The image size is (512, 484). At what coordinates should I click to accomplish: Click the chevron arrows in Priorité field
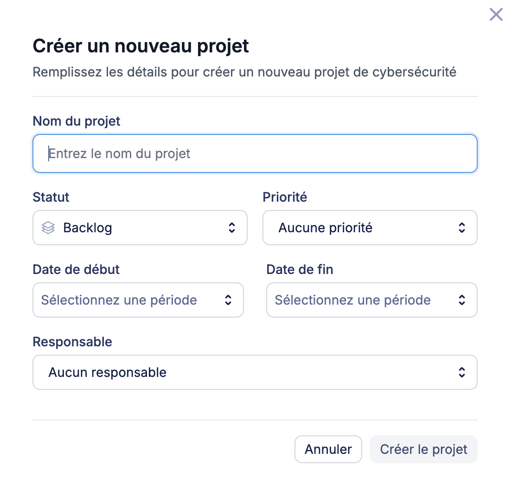(462, 228)
